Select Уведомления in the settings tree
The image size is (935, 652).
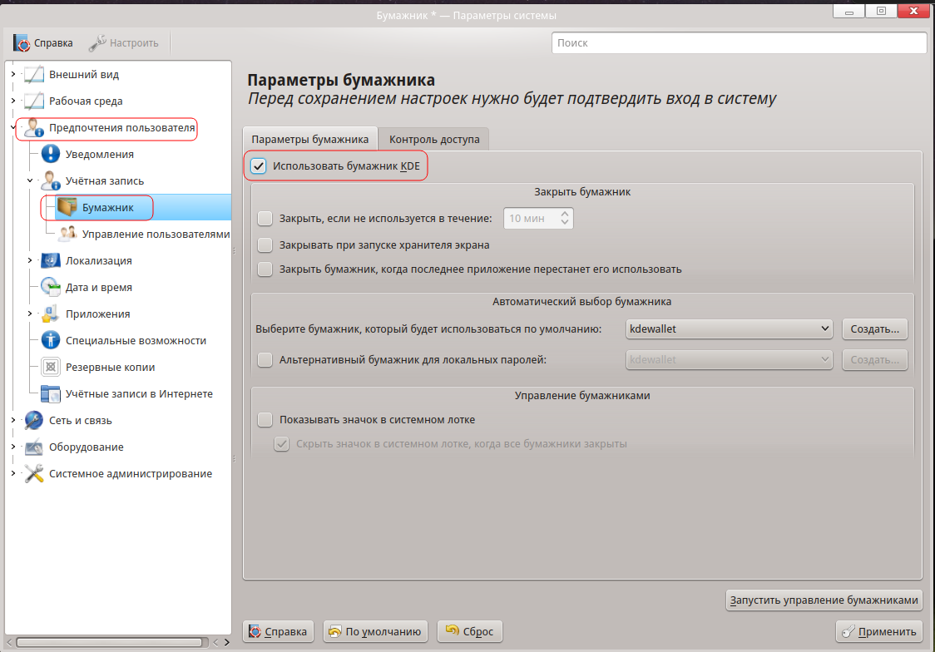100,154
